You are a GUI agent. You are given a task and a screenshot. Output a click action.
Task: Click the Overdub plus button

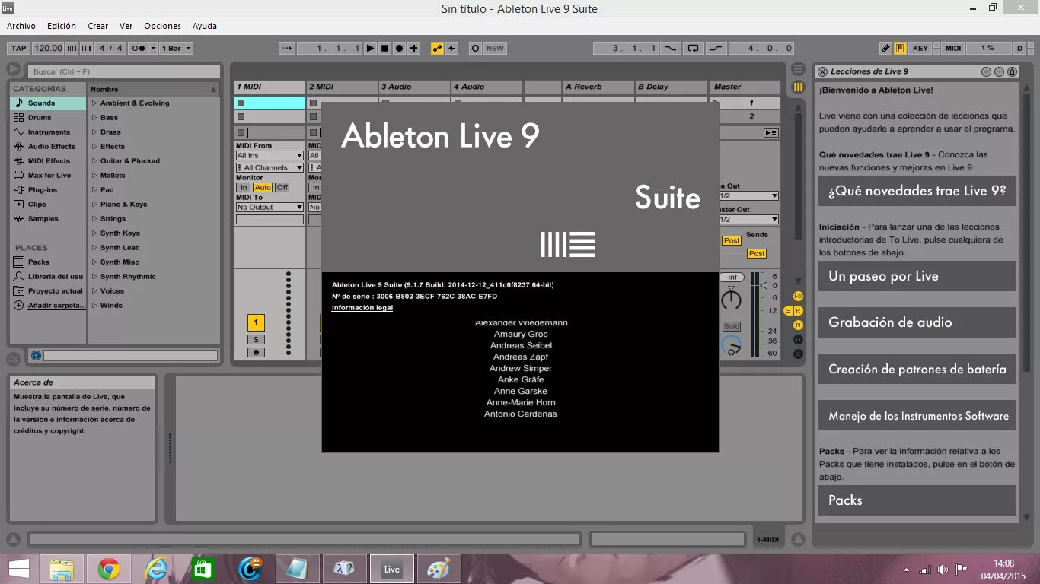tap(413, 48)
